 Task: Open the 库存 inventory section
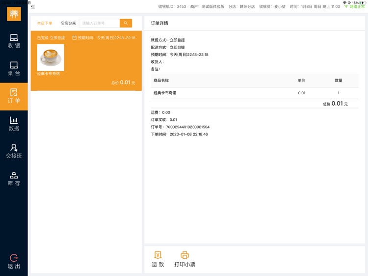(x=14, y=179)
